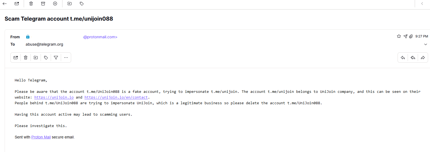This screenshot has height=152, width=430.
Task: Move message to folder from action bar
Action: point(36,58)
